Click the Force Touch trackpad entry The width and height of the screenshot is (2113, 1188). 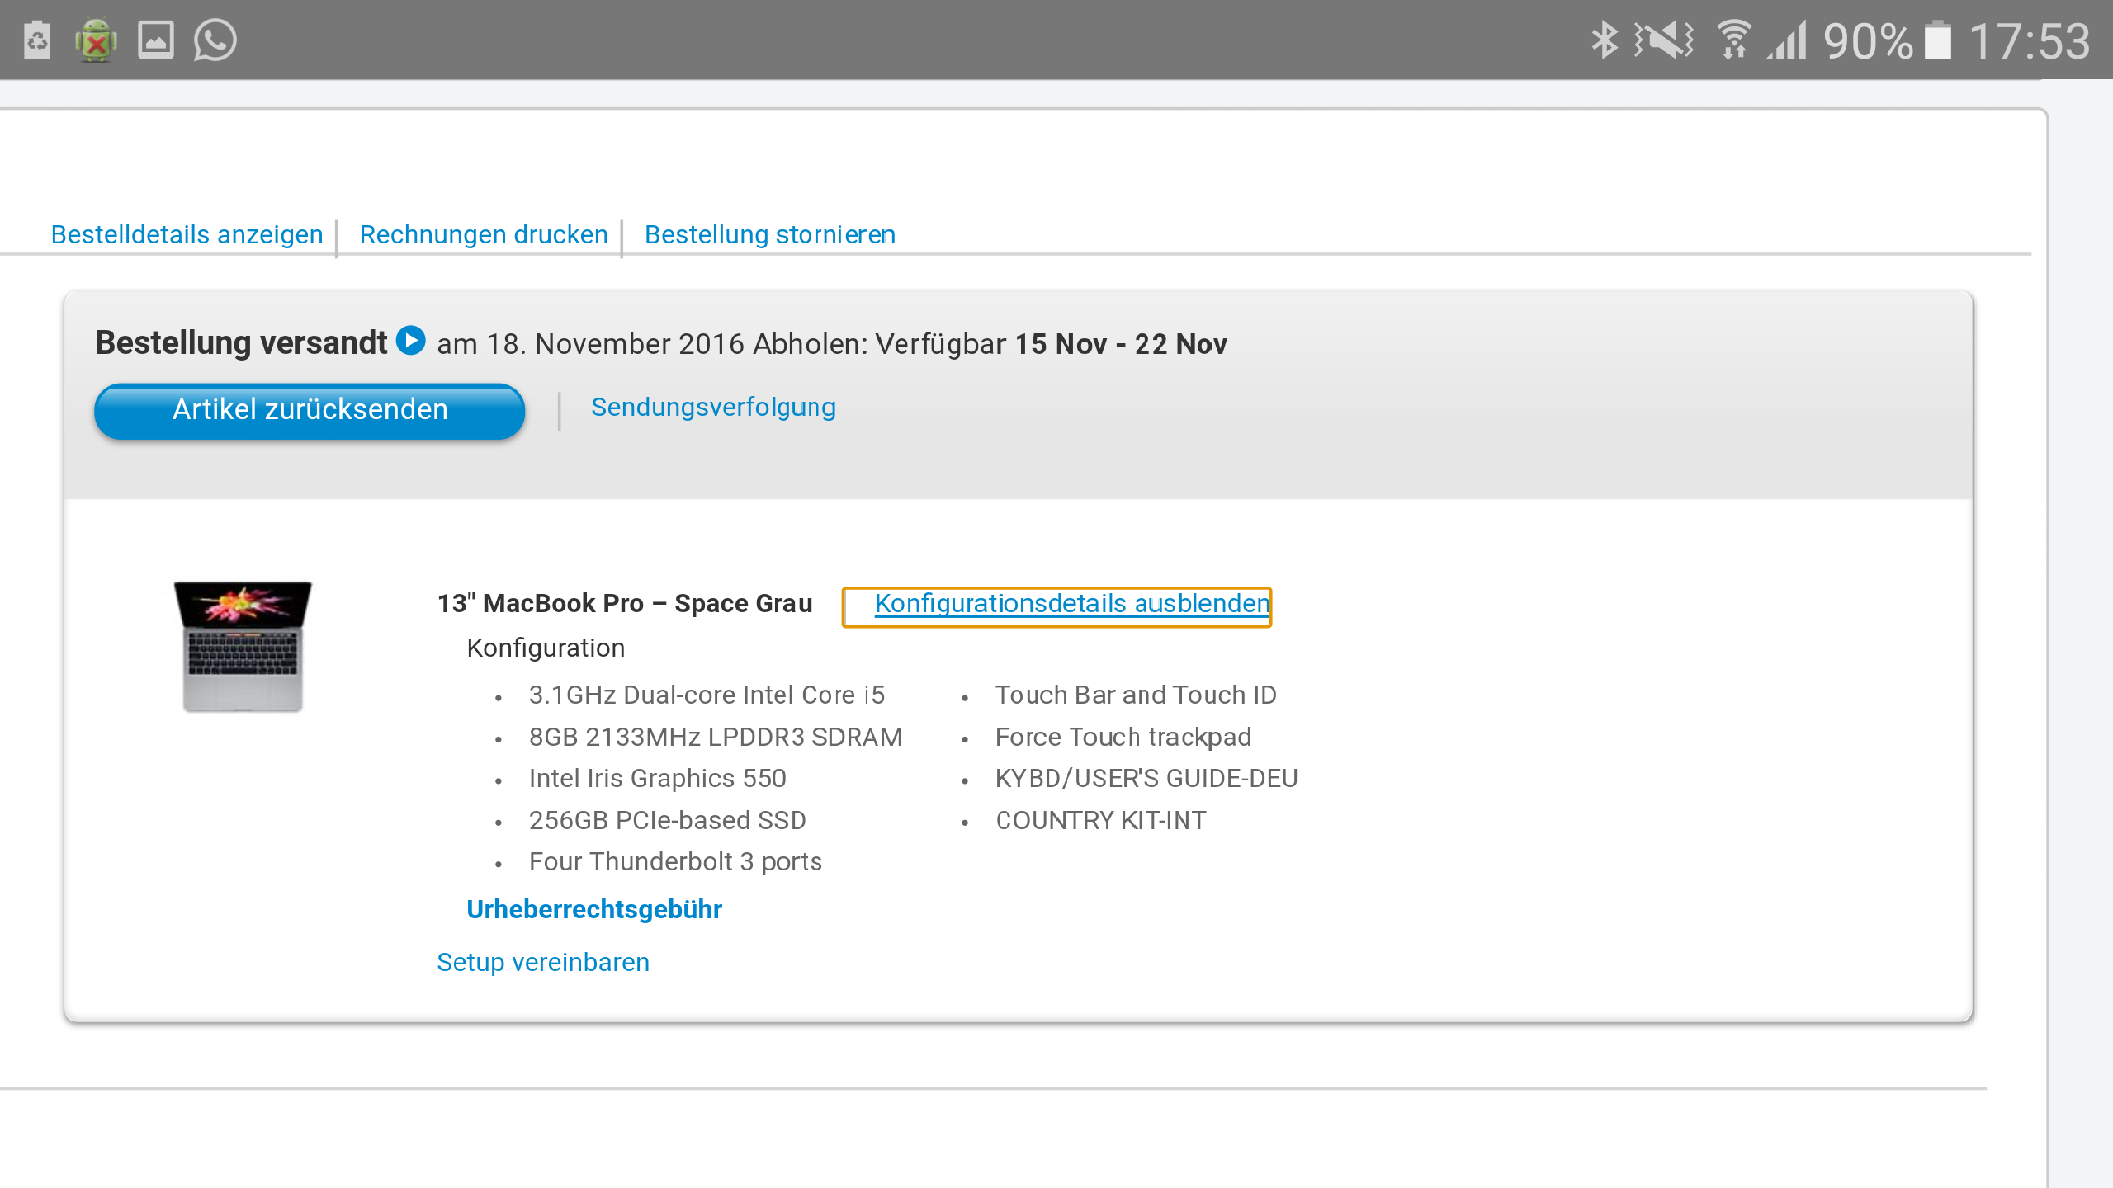coord(1123,738)
